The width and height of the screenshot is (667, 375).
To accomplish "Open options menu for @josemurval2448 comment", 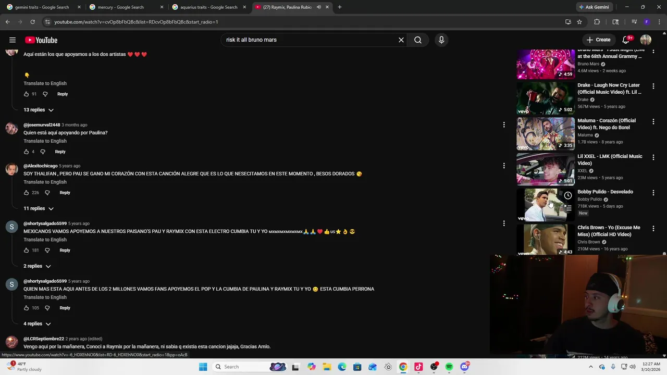I will [x=503, y=124].
